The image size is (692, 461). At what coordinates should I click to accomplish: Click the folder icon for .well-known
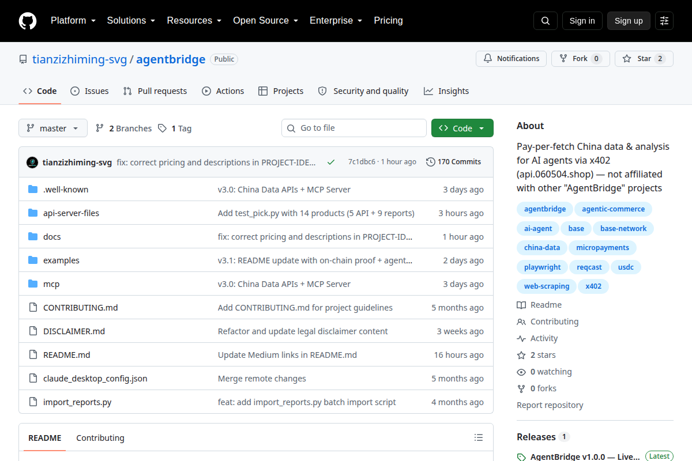[x=33, y=190]
